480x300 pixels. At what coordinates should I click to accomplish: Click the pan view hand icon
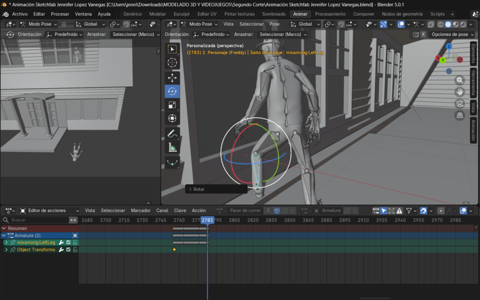459,92
